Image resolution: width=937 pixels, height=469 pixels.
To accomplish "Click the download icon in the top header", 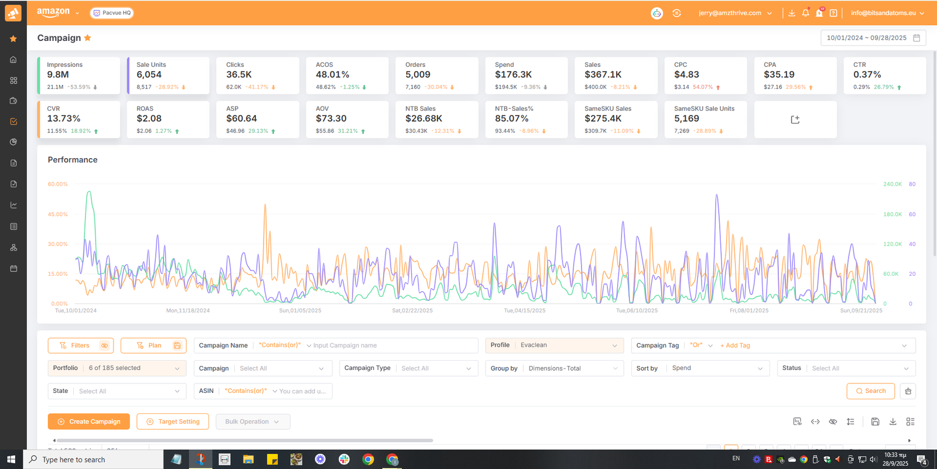I will click(792, 13).
